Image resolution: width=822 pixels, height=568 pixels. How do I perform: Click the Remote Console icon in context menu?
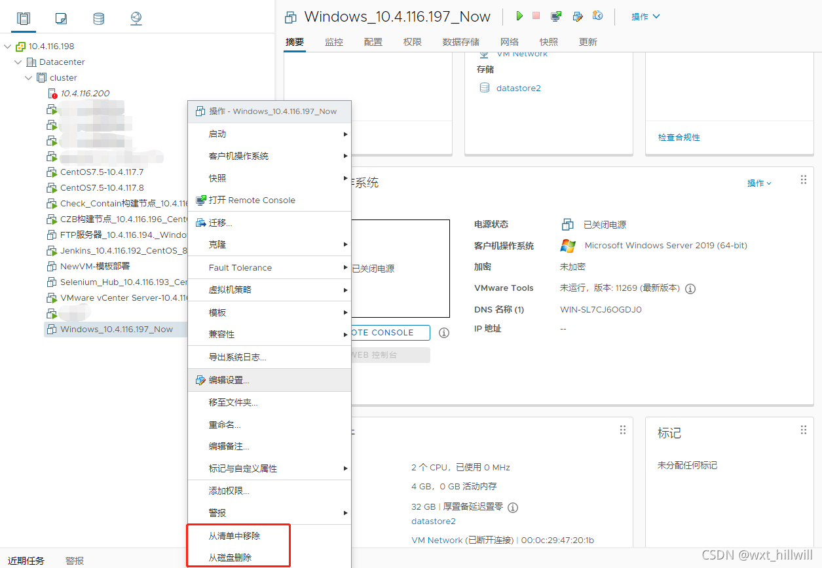tap(200, 200)
